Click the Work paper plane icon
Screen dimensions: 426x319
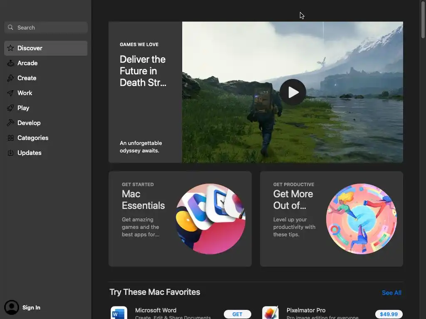click(10, 93)
